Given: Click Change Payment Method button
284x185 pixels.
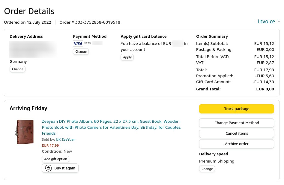Looking at the screenshot, I should (236, 123).
